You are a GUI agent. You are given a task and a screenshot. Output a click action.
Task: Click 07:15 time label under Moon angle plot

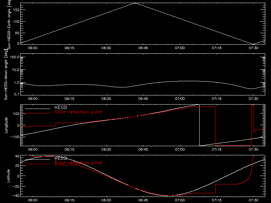pyautogui.click(x=217, y=99)
